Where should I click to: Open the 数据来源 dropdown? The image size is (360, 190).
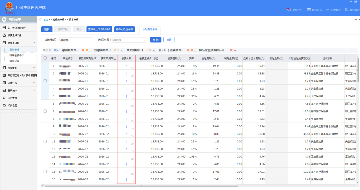(x=129, y=40)
